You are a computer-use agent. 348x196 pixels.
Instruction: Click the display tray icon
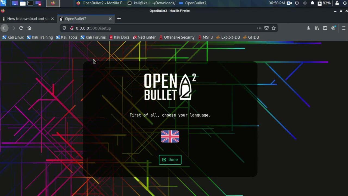tap(297, 3)
